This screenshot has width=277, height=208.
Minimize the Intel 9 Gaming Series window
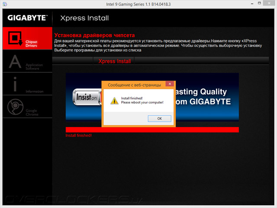coord(252,3)
